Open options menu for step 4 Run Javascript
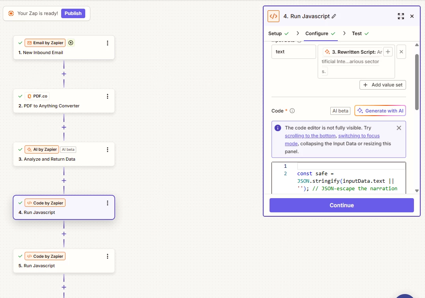Image resolution: width=425 pixels, height=298 pixels. pos(108,203)
